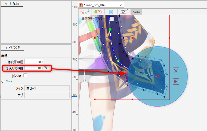Click the 線変形の幅 value field
This screenshot has height=131, width=207.
[34, 62]
